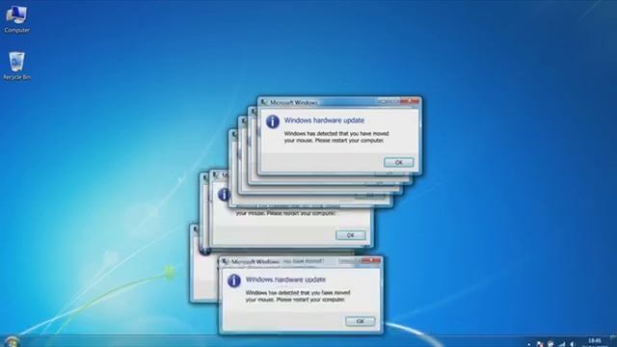
Task: Click OK in the uppermost hardware update dialog
Action: pos(398,162)
